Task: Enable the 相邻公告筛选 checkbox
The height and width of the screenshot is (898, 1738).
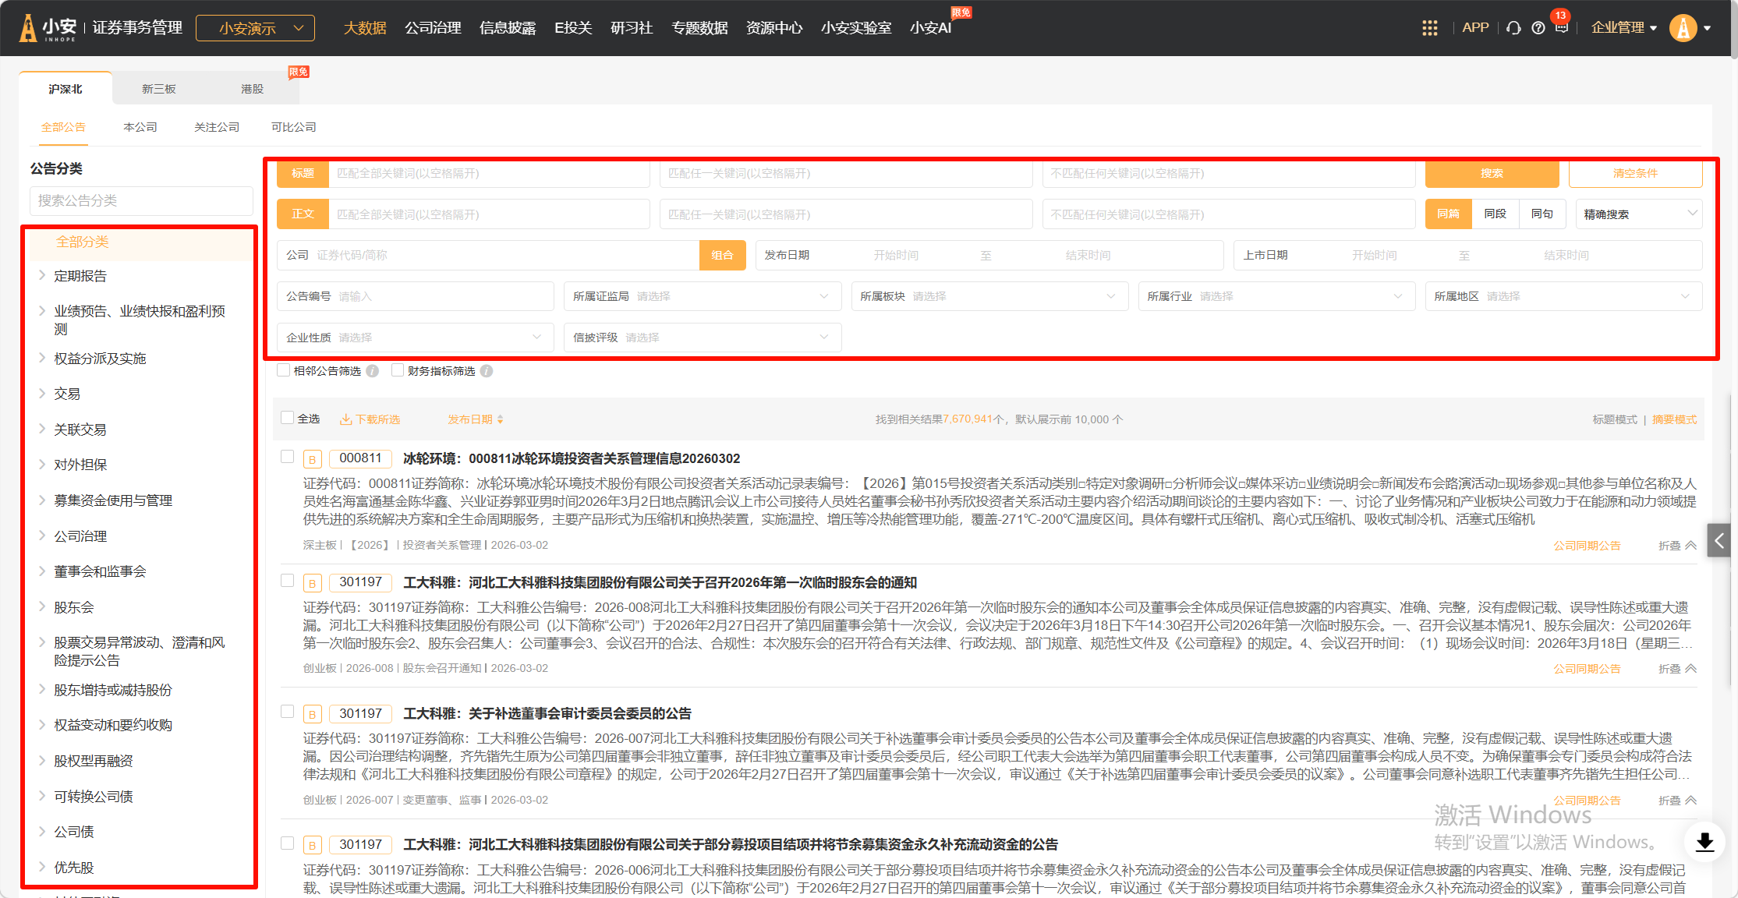Action: (x=284, y=370)
